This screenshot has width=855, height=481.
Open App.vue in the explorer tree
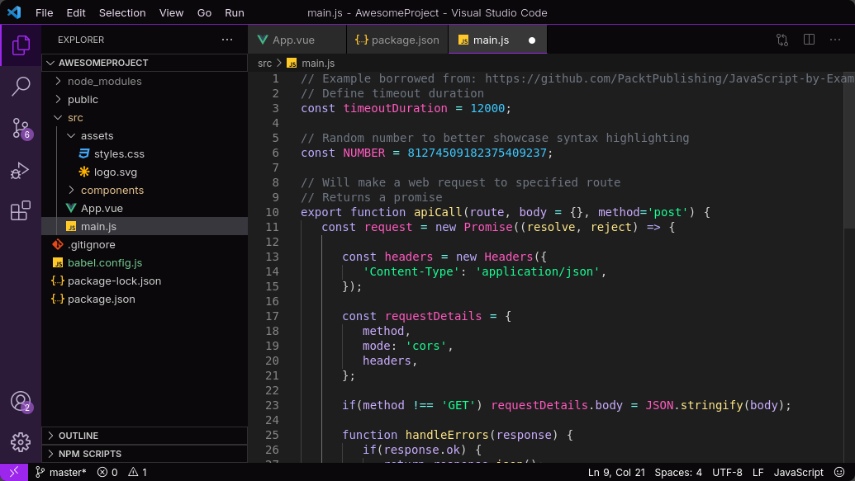[x=145, y=208]
